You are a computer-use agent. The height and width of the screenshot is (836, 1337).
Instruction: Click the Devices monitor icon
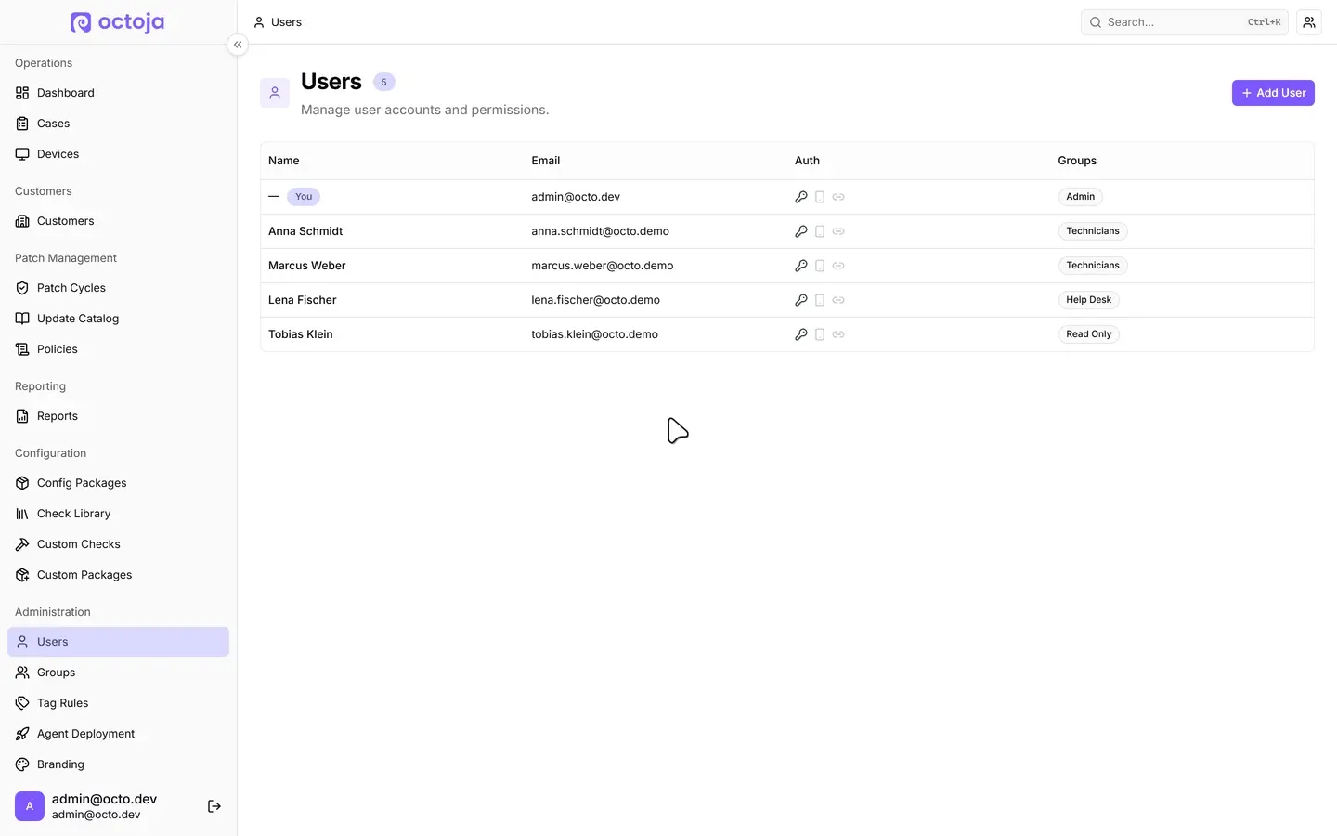click(x=22, y=154)
